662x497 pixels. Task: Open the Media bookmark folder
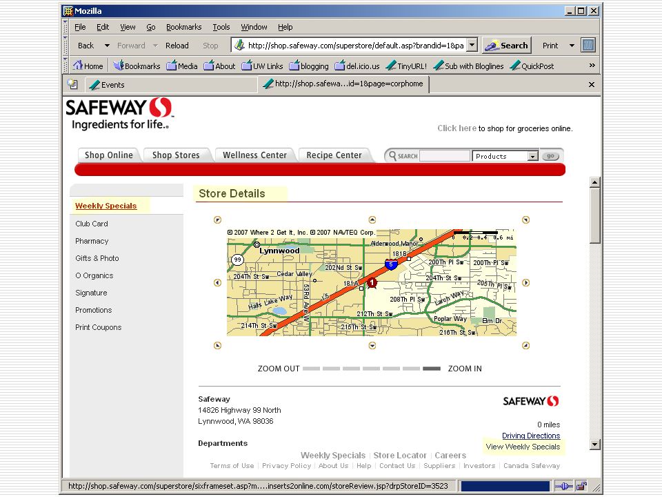(x=182, y=66)
